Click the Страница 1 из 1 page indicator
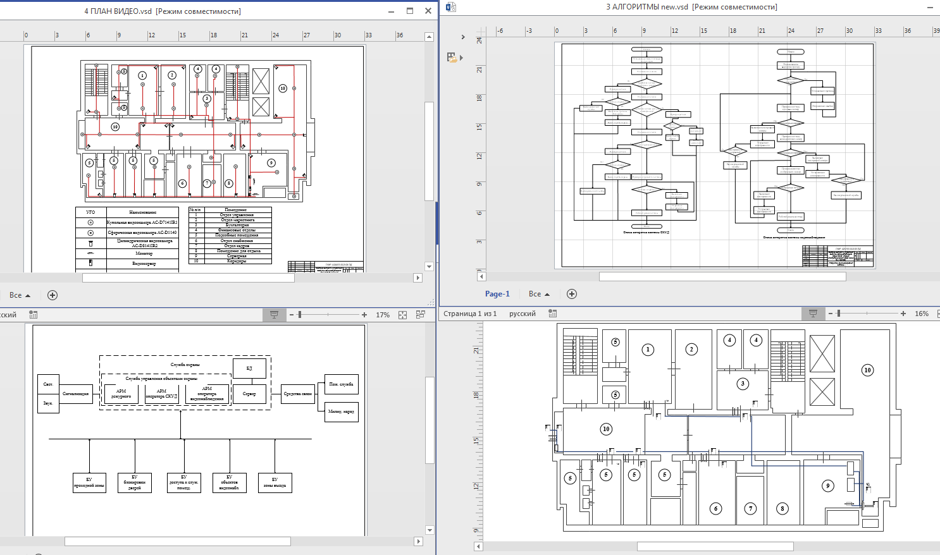Screen dimensions: 940x555 click(x=470, y=314)
